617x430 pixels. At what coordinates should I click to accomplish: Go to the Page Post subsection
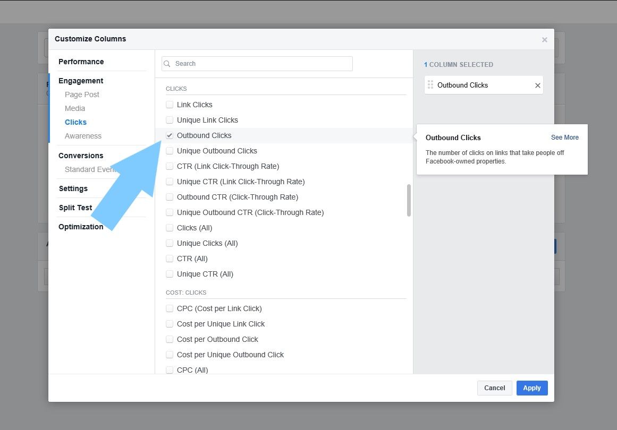(82, 94)
